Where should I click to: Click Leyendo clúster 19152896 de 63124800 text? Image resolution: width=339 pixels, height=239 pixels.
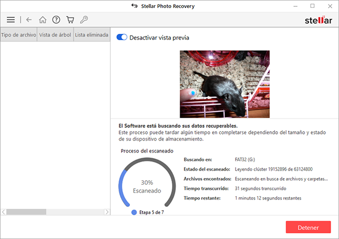pos(273,169)
